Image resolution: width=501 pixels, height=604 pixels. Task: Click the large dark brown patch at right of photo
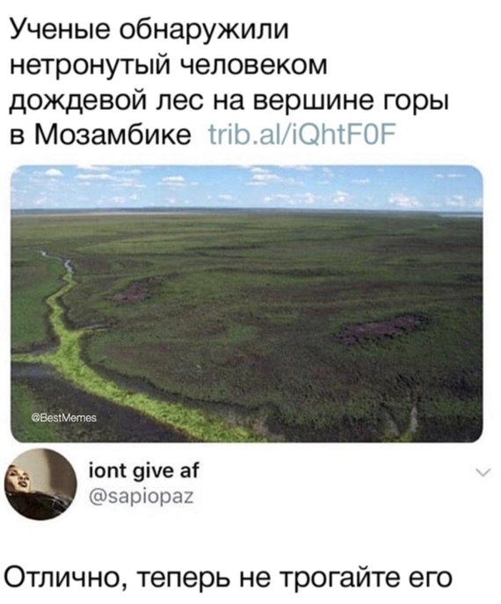pyautogui.click(x=381, y=328)
